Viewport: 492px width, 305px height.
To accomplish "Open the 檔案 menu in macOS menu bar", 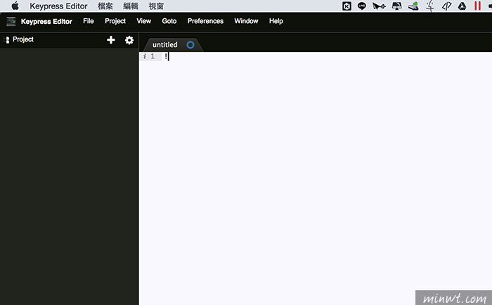I will coord(105,6).
